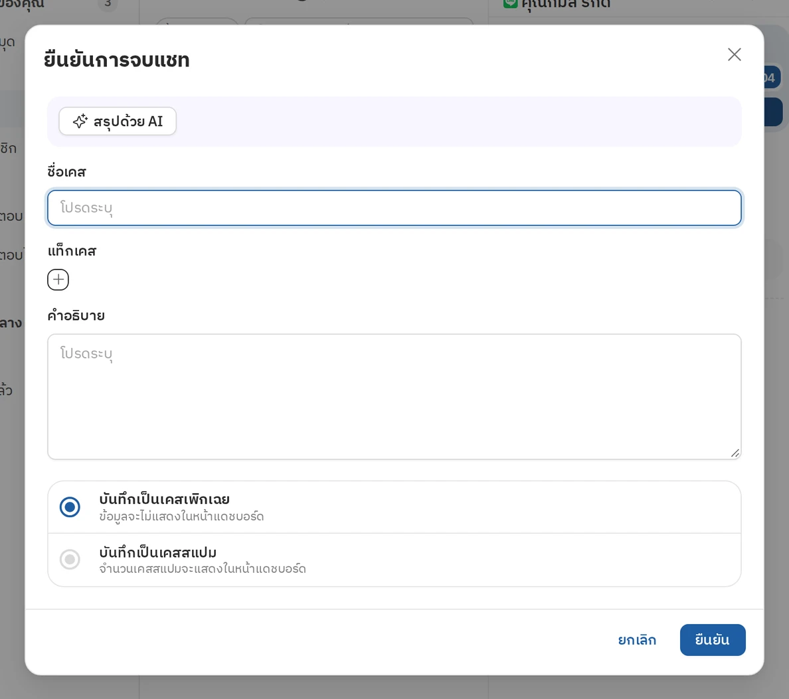Viewport: 789px width, 699px height.
Task: Click the แท็กเคส label
Action: pos(72,251)
